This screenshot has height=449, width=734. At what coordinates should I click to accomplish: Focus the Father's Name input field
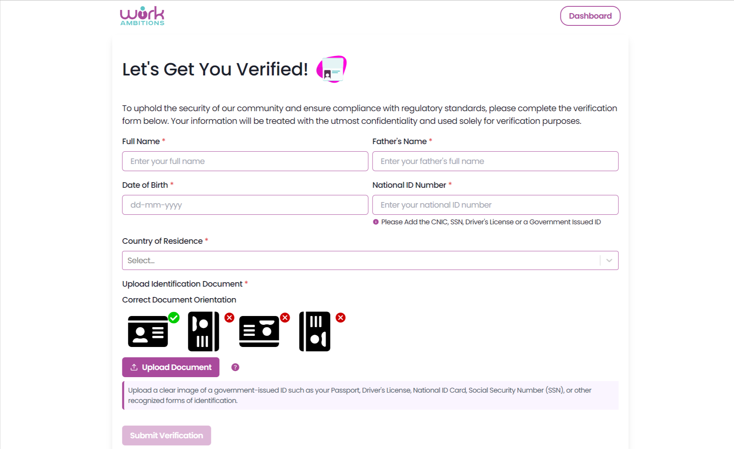[x=495, y=161]
